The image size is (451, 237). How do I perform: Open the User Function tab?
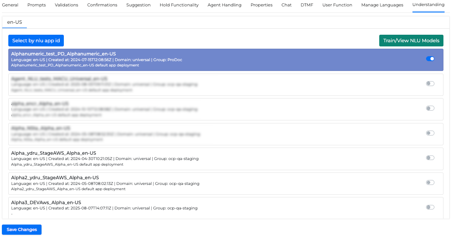click(337, 5)
